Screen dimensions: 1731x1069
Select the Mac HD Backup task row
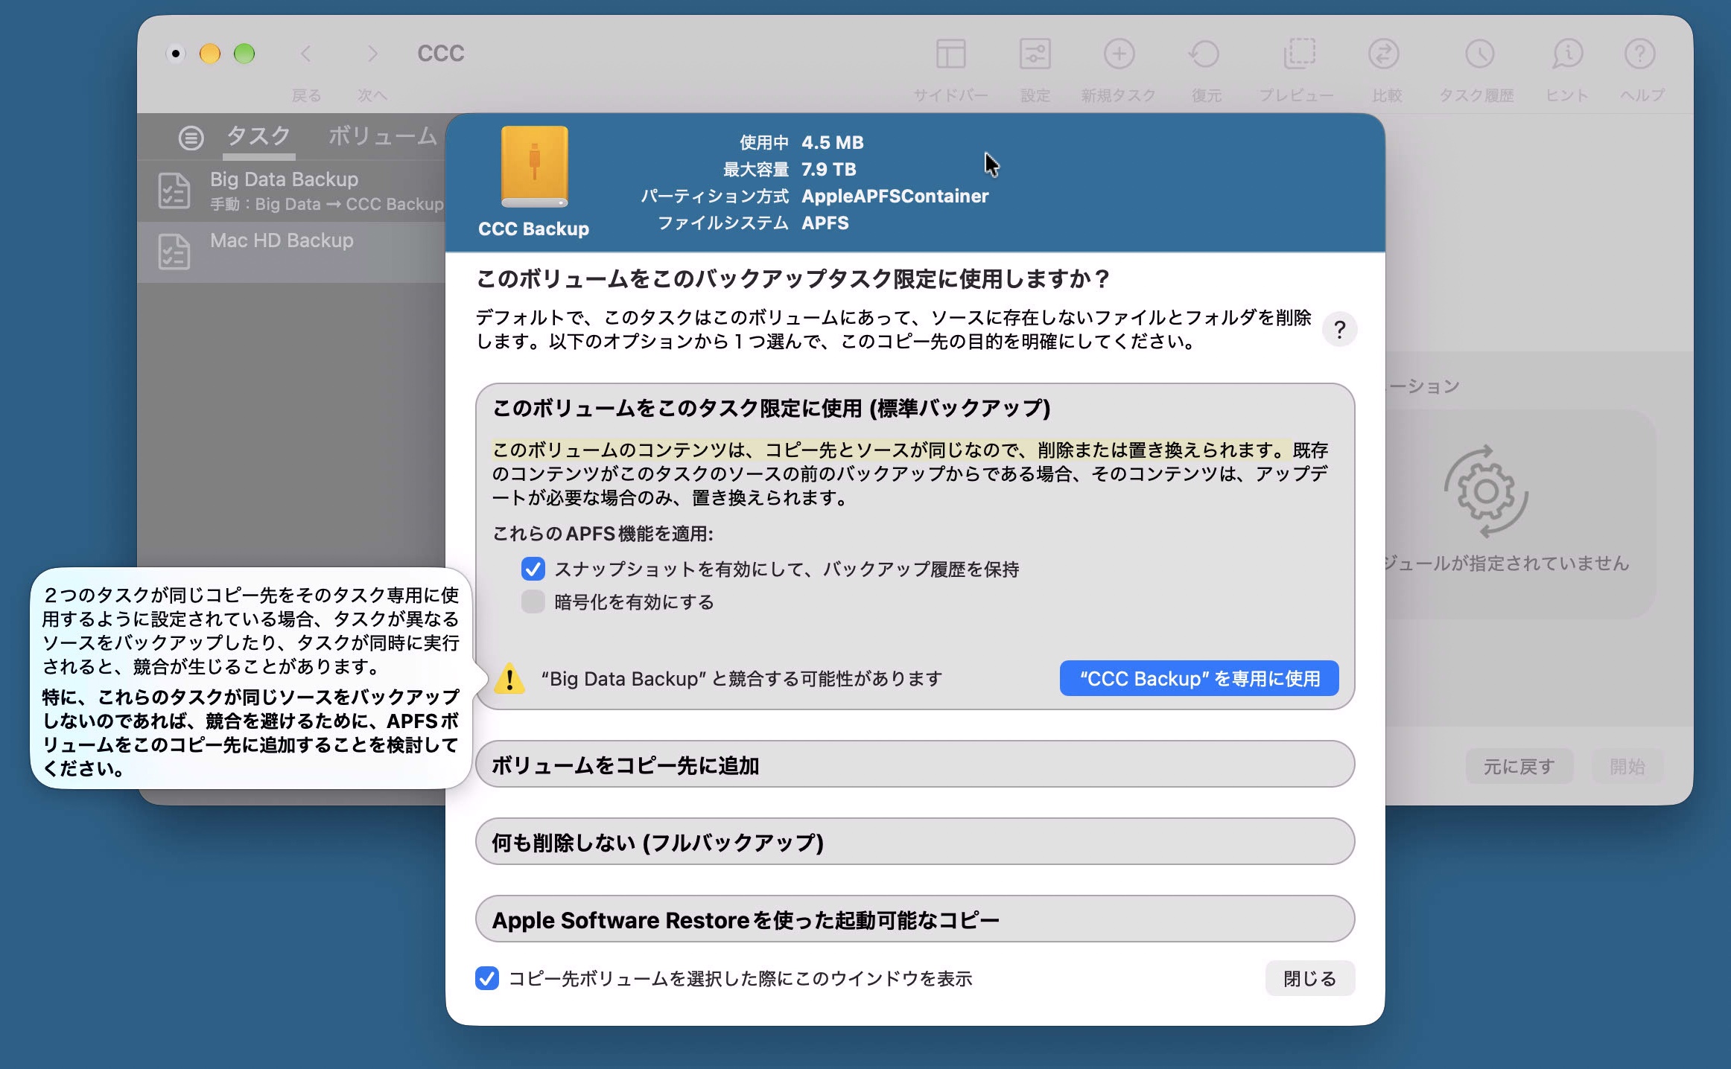[291, 252]
